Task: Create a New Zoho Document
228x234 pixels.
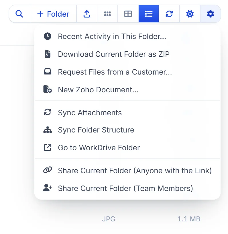Action: point(127,89)
